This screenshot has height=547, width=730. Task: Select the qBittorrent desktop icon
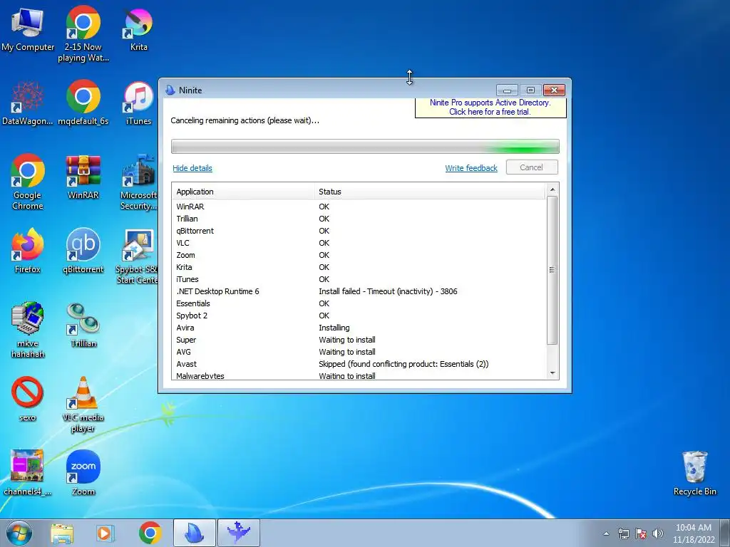pyautogui.click(x=83, y=251)
